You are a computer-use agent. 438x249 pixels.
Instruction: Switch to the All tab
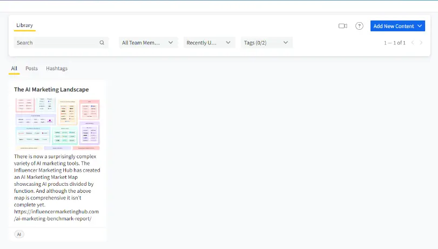tap(14, 69)
